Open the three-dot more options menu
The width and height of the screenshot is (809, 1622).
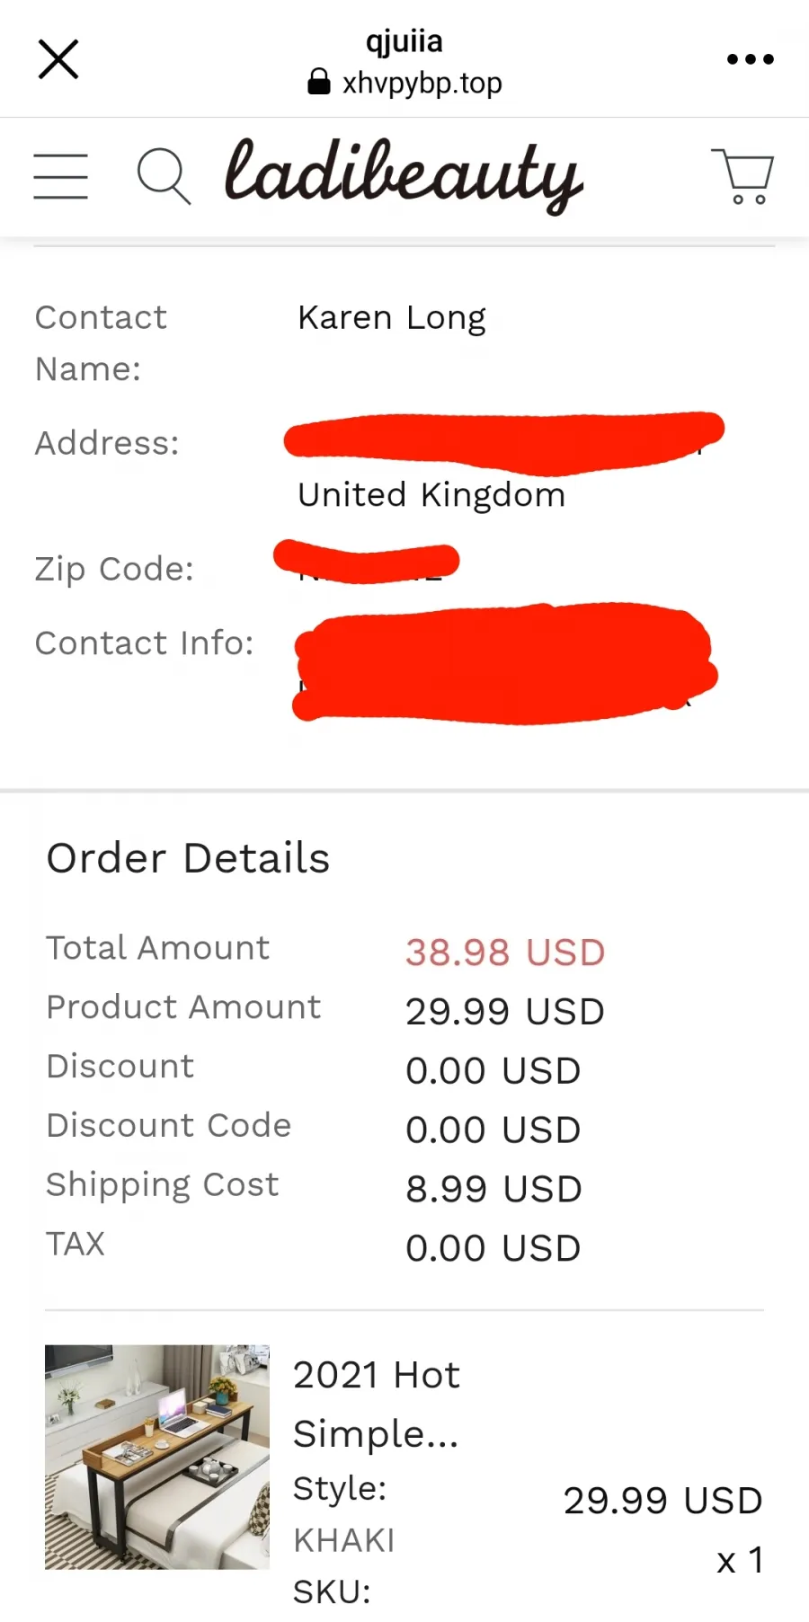point(750,59)
